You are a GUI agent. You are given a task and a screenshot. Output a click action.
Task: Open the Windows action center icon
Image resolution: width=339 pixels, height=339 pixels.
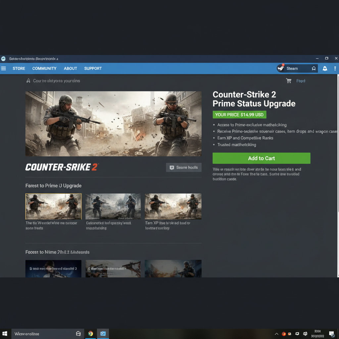tap(332, 334)
